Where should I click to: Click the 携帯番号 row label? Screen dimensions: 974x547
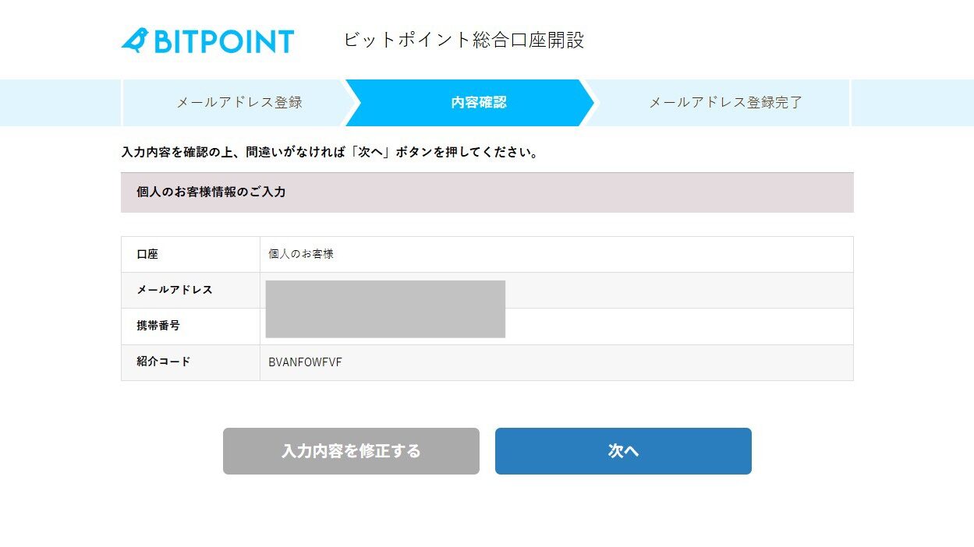158,326
